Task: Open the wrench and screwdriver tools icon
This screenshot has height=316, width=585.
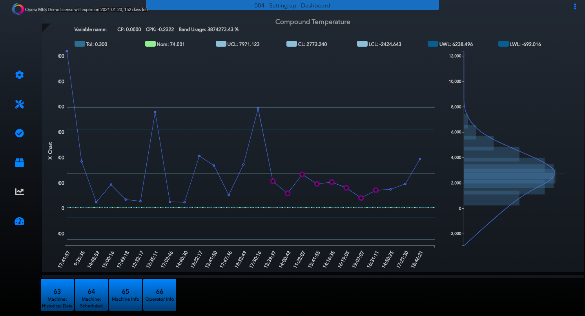Action: 19,104
